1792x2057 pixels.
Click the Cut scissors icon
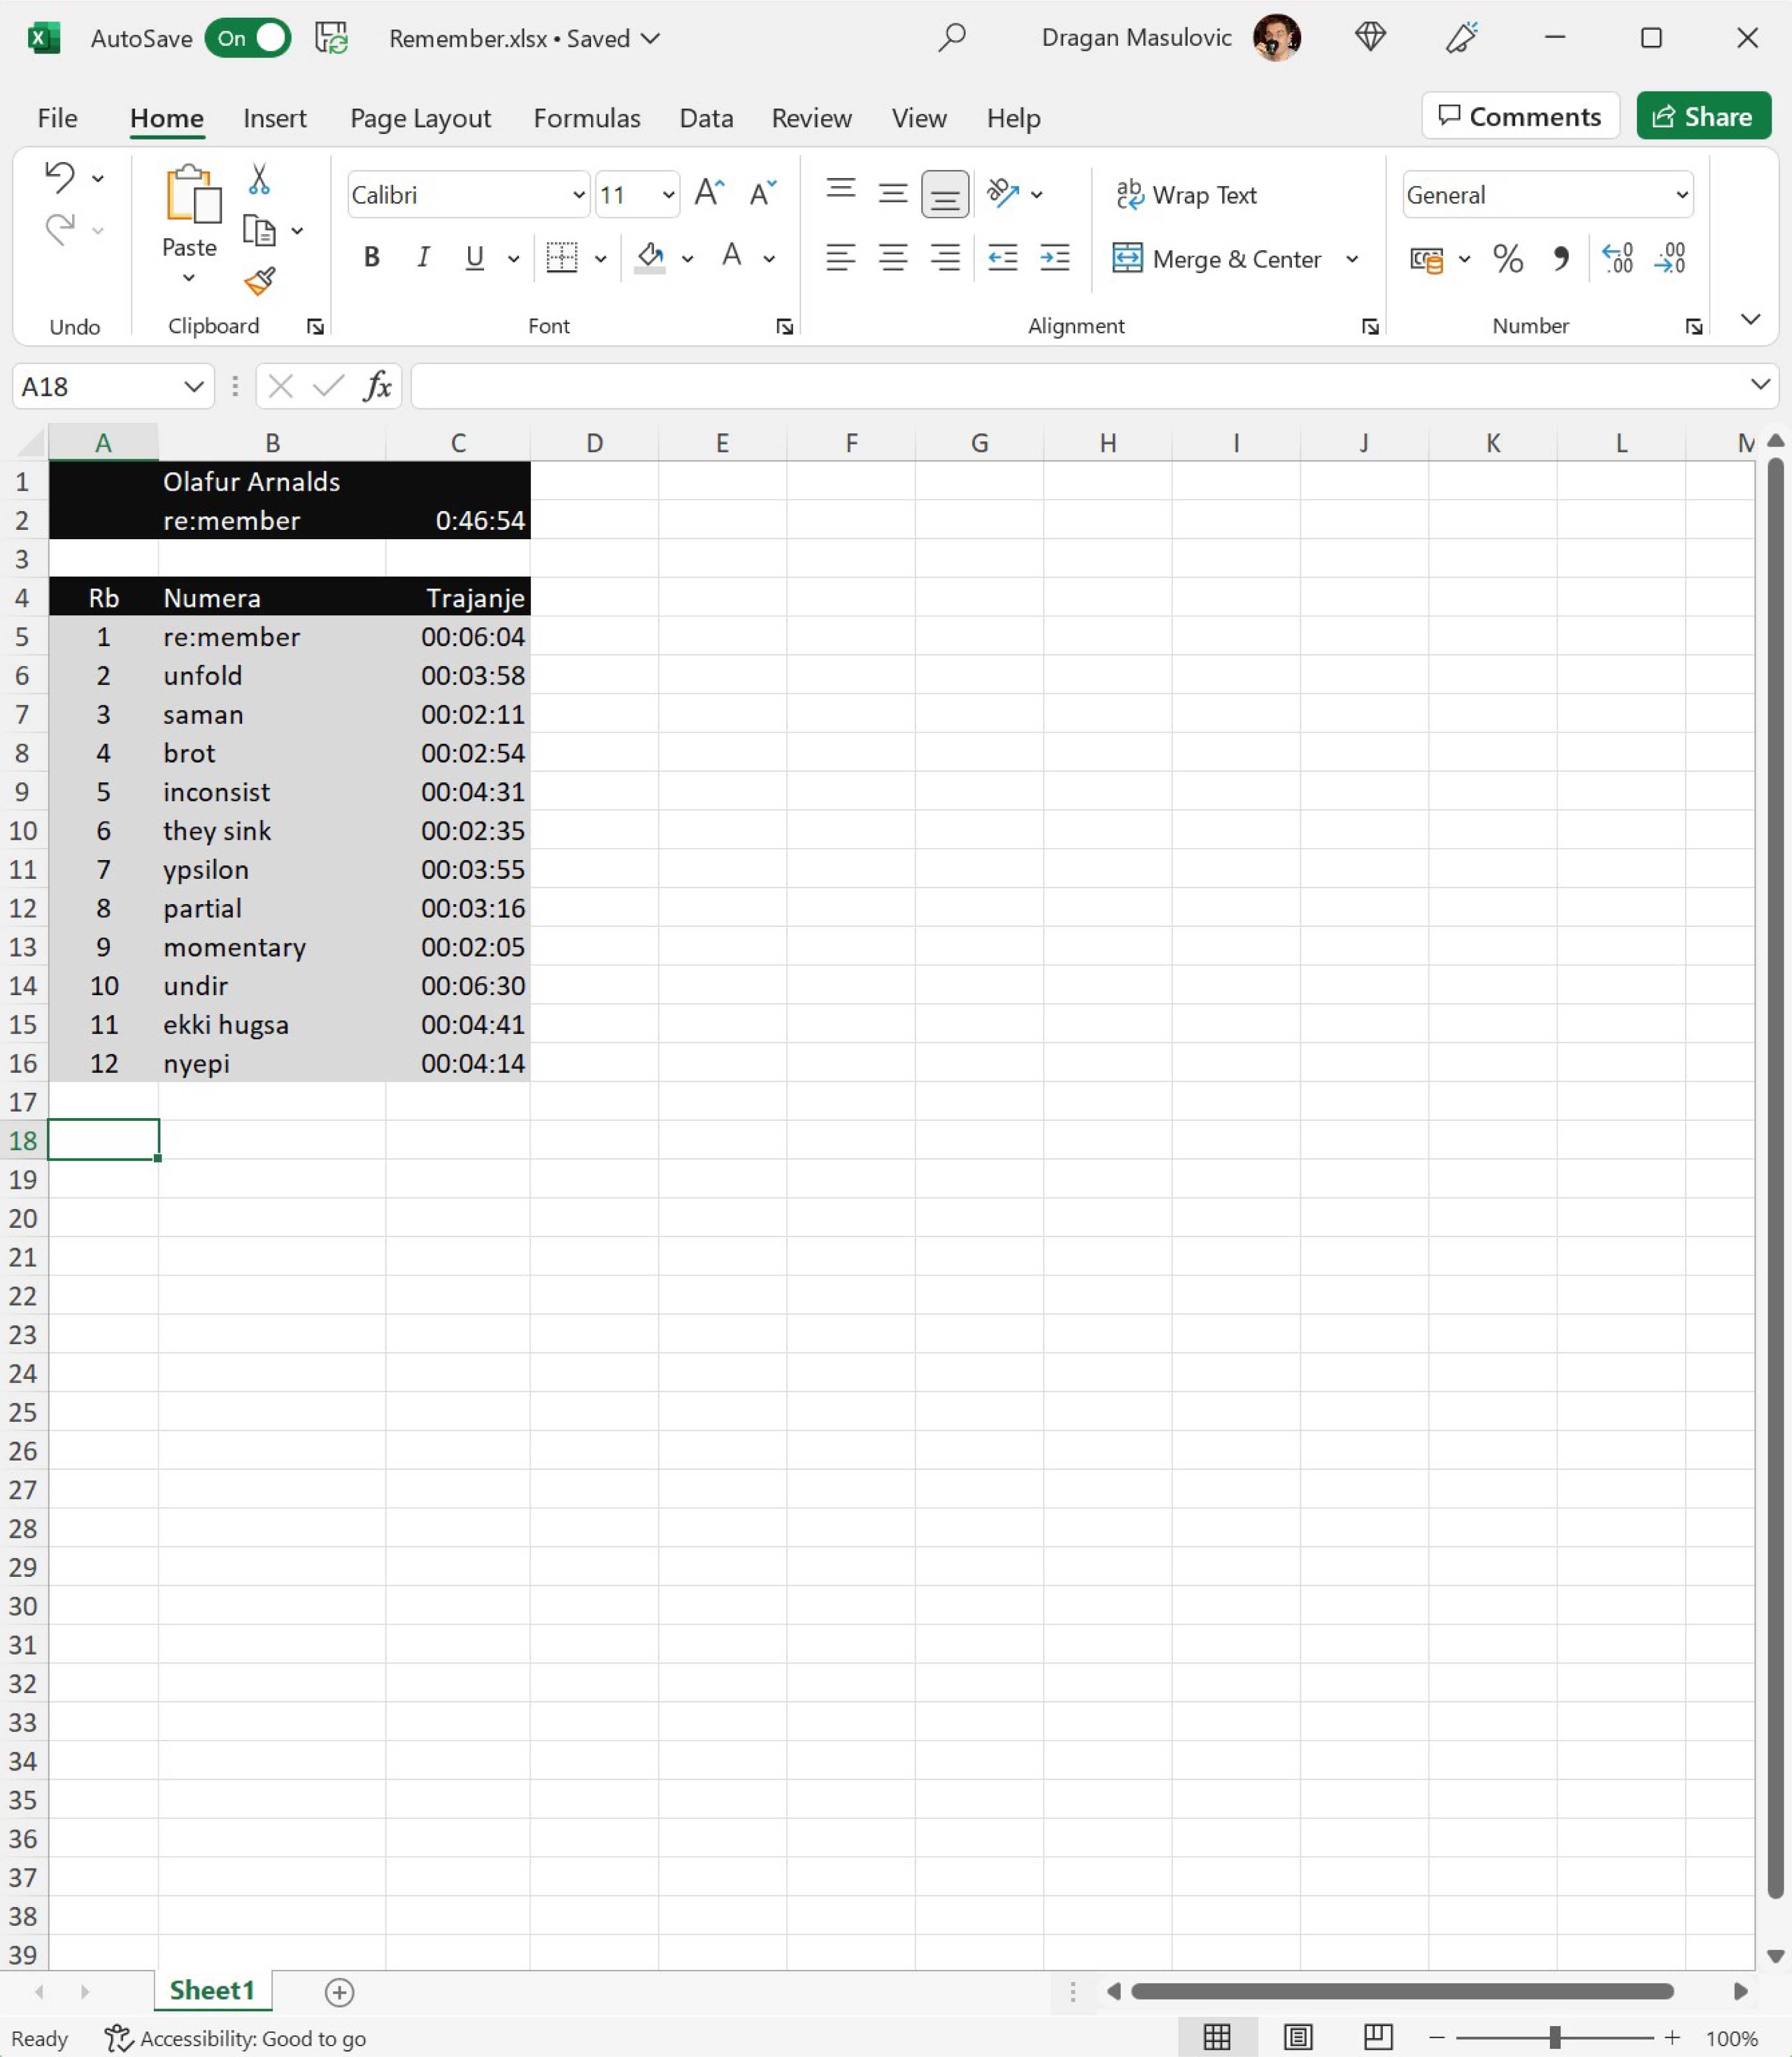[259, 179]
